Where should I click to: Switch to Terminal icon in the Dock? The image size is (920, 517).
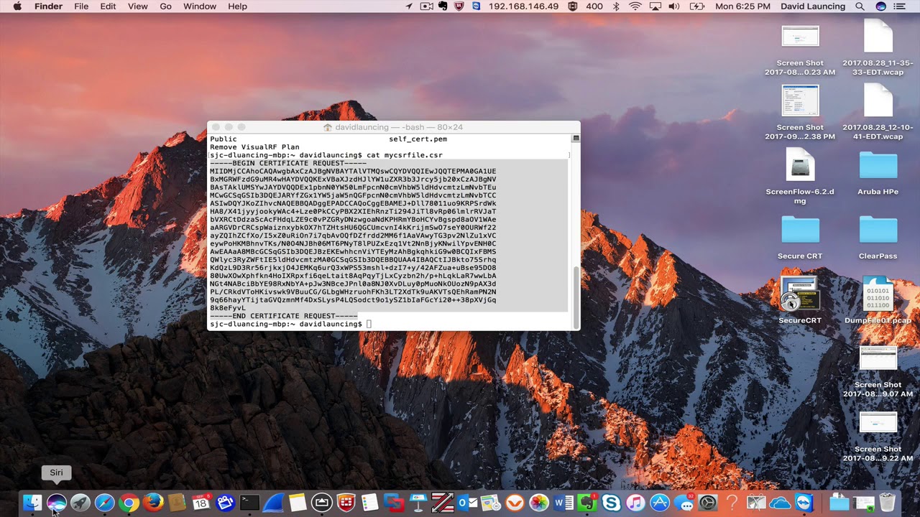click(249, 503)
